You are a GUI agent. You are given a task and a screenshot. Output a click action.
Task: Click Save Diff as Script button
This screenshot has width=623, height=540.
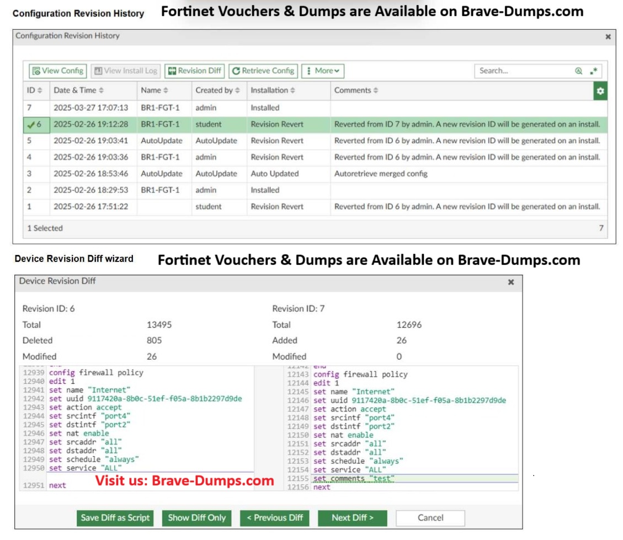coord(115,517)
